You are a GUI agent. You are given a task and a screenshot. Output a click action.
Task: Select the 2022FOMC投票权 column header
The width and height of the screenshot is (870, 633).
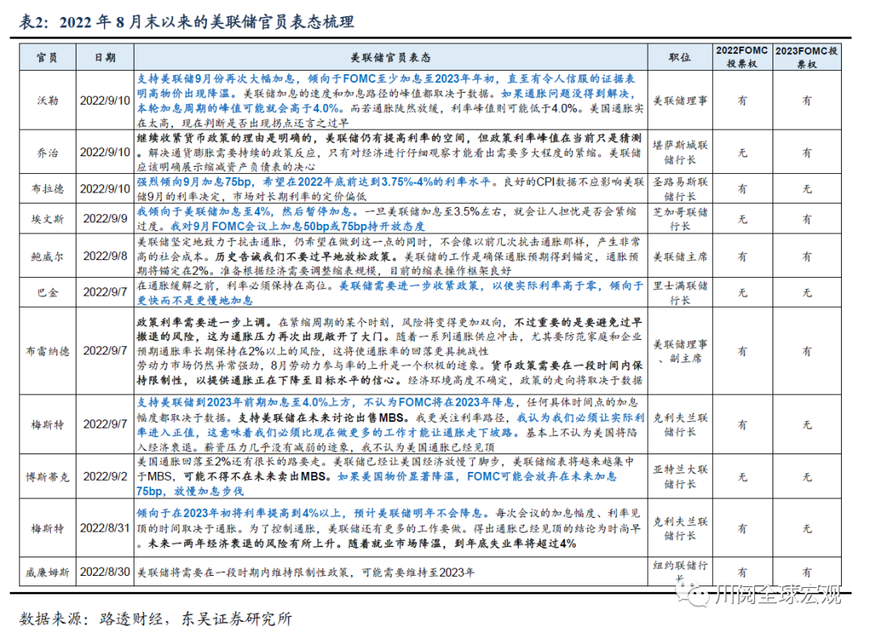742,56
